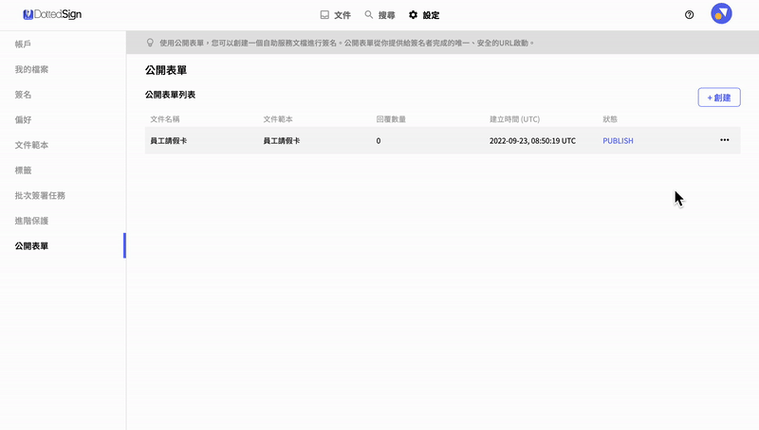
Task: Click the 建立時間 (UTC) column header
Action: [x=514, y=118]
